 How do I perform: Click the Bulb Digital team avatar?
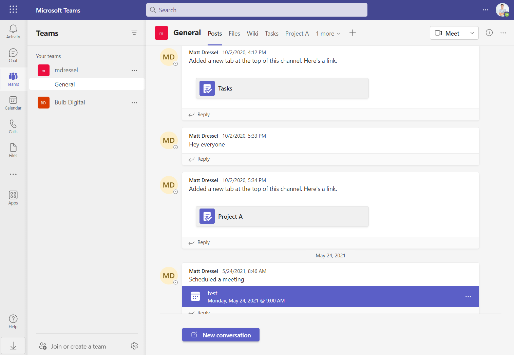(43, 103)
